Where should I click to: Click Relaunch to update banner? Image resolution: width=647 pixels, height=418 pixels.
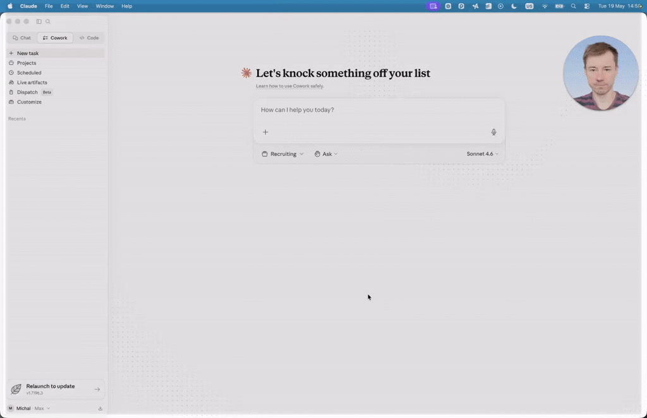tap(56, 389)
